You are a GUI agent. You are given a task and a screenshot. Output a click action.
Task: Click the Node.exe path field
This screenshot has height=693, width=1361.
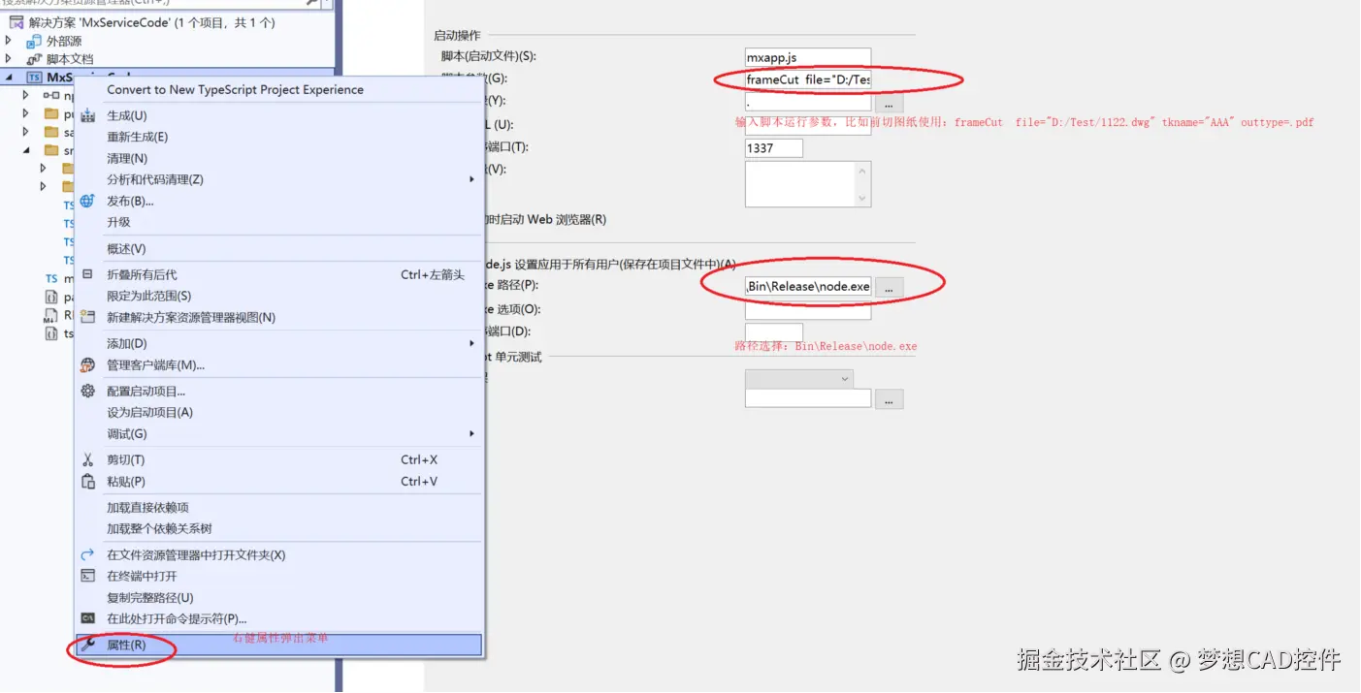pos(808,287)
